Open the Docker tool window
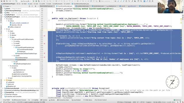 pyautogui.click(x=52, y=100)
